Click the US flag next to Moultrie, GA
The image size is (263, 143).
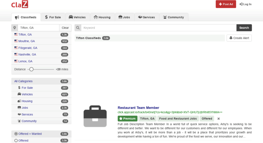pos(16,41)
